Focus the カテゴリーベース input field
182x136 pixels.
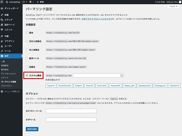tap(71, 111)
